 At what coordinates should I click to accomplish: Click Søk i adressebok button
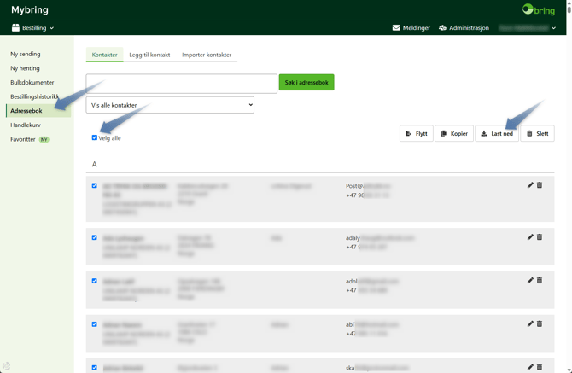coord(306,83)
